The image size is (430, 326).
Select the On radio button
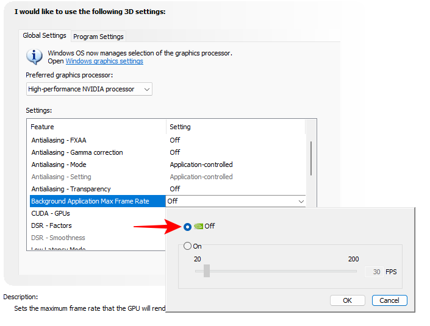pos(187,246)
